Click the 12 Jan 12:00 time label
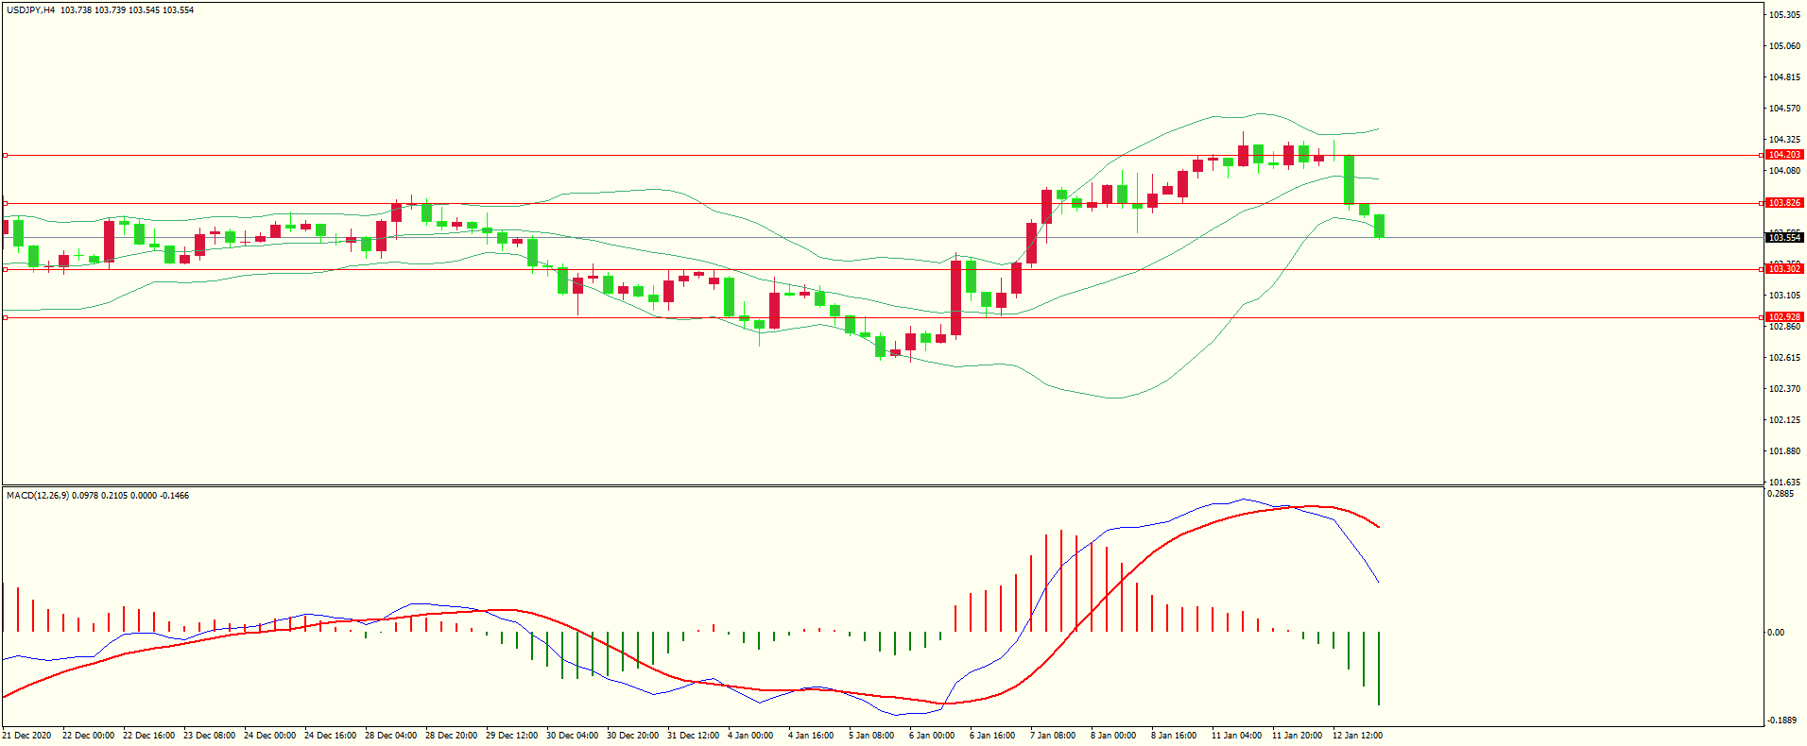1807x746 pixels. point(1357,736)
